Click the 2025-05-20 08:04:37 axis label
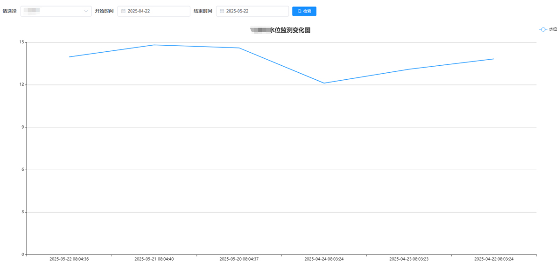This screenshot has height=270, width=560. (239, 259)
